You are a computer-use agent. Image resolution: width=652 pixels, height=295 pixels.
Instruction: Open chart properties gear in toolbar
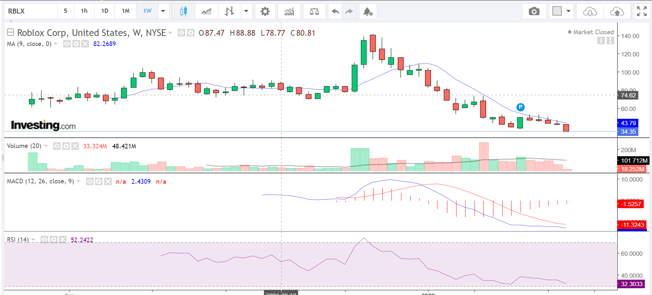(x=265, y=11)
